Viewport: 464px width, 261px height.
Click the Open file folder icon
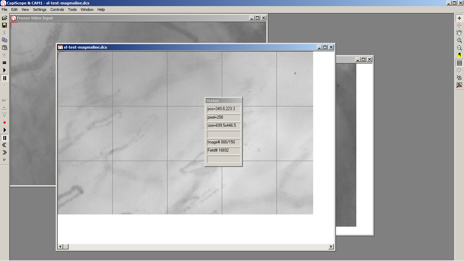(x=4, y=18)
